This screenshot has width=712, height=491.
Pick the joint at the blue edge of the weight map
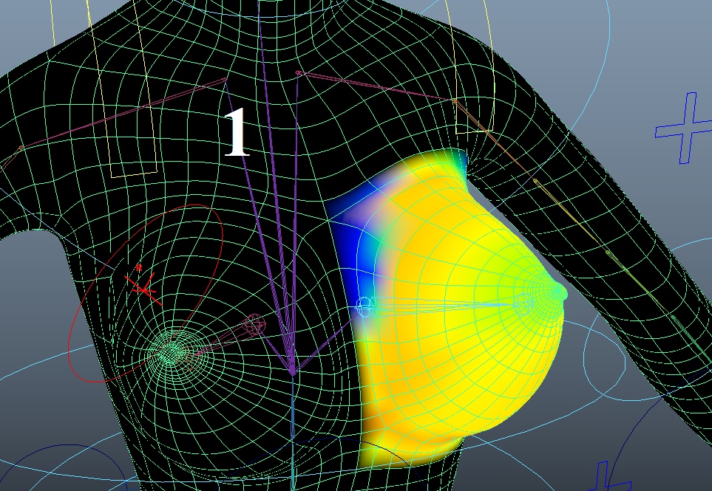(x=365, y=307)
